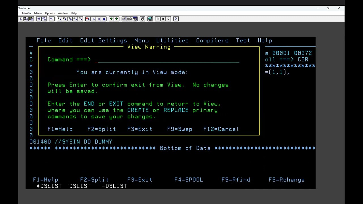Click F1=Help in the bottom function key line
This screenshot has height=204, width=363.
point(46,180)
